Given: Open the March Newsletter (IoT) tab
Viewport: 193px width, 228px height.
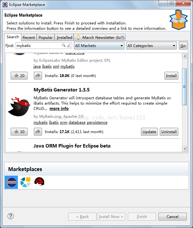Looking at the screenshot, I should pyautogui.click(x=100, y=38).
